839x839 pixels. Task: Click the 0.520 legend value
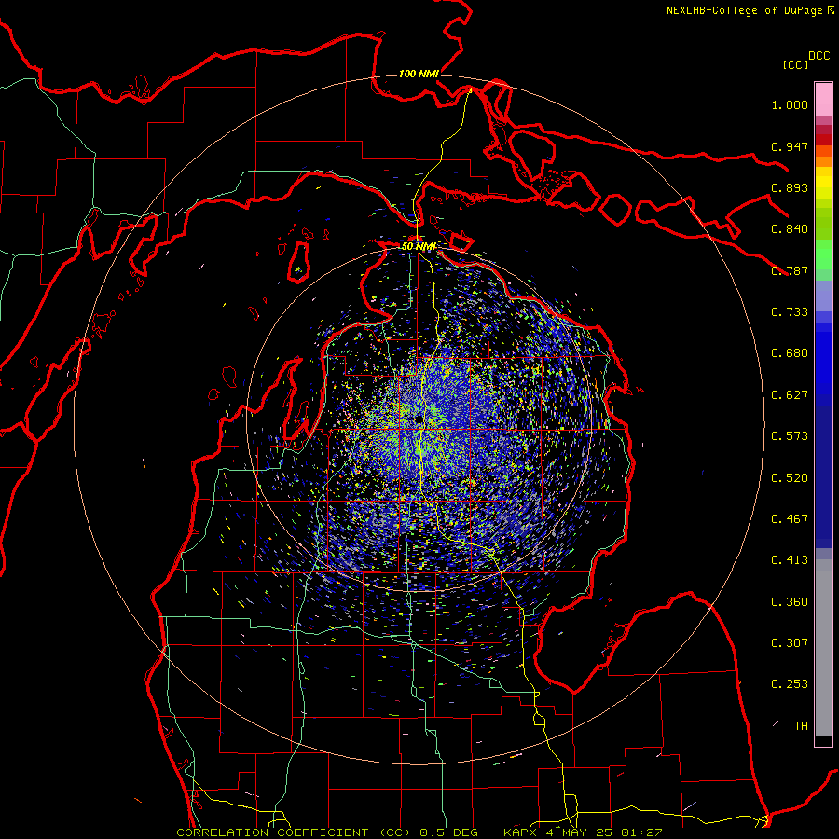[790, 478]
